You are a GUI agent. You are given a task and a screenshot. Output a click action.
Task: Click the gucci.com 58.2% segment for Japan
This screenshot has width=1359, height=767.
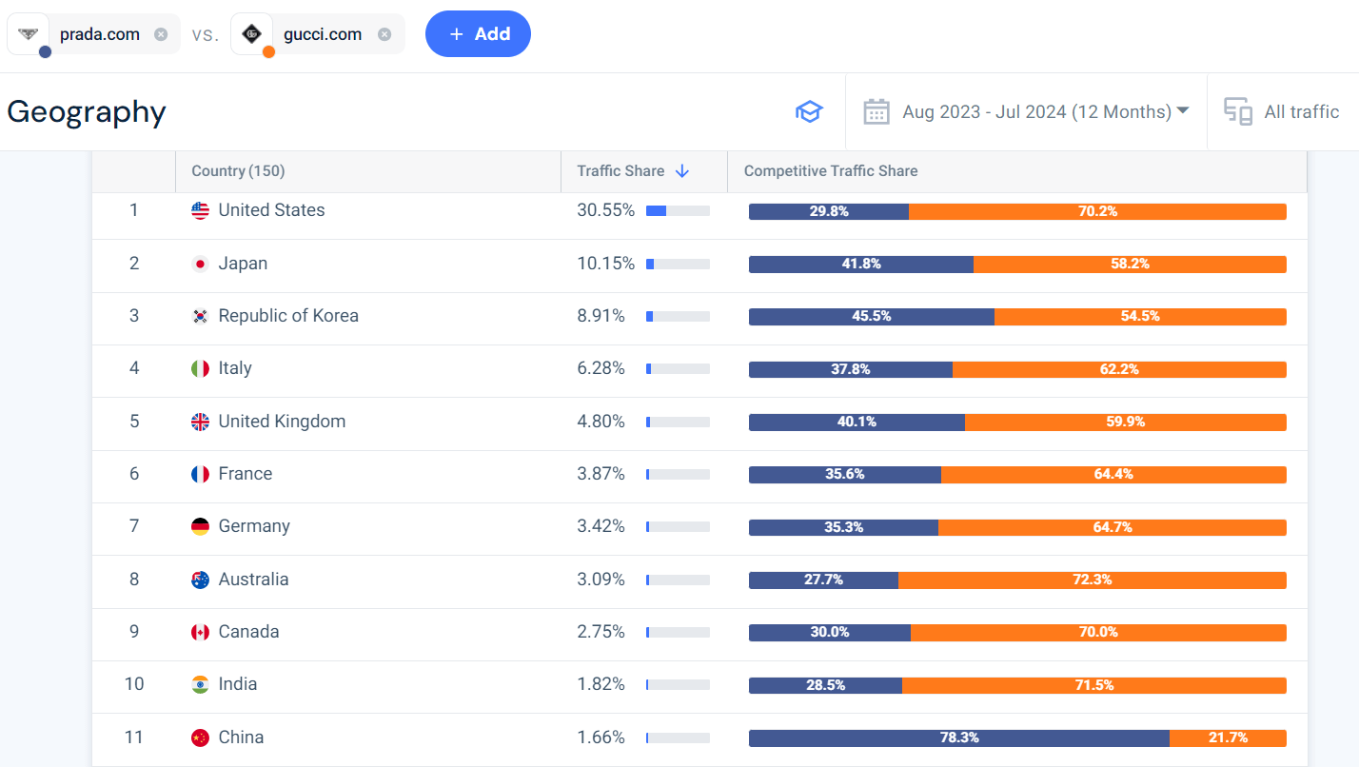pyautogui.click(x=1130, y=264)
